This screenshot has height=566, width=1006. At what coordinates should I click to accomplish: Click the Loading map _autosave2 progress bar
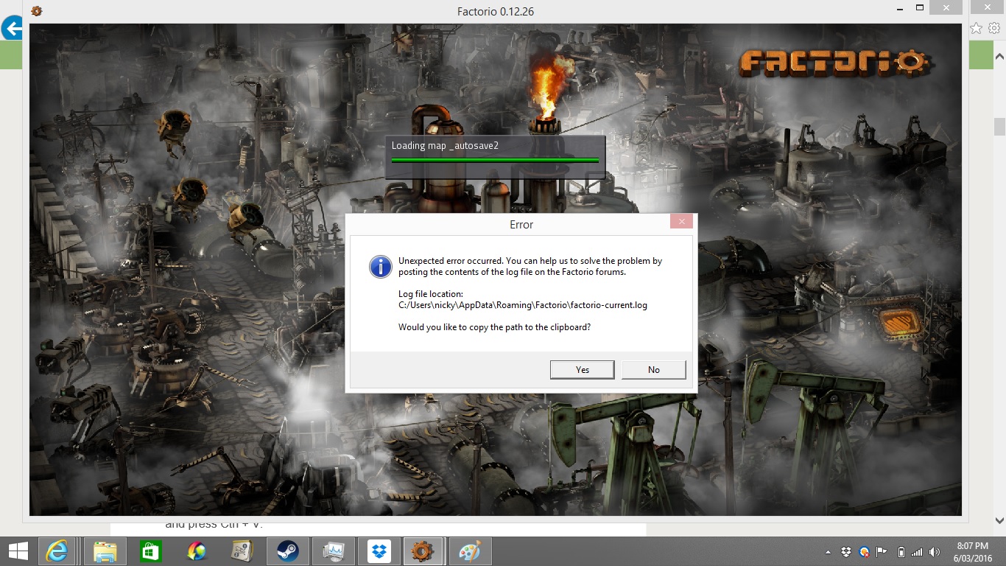point(495,159)
